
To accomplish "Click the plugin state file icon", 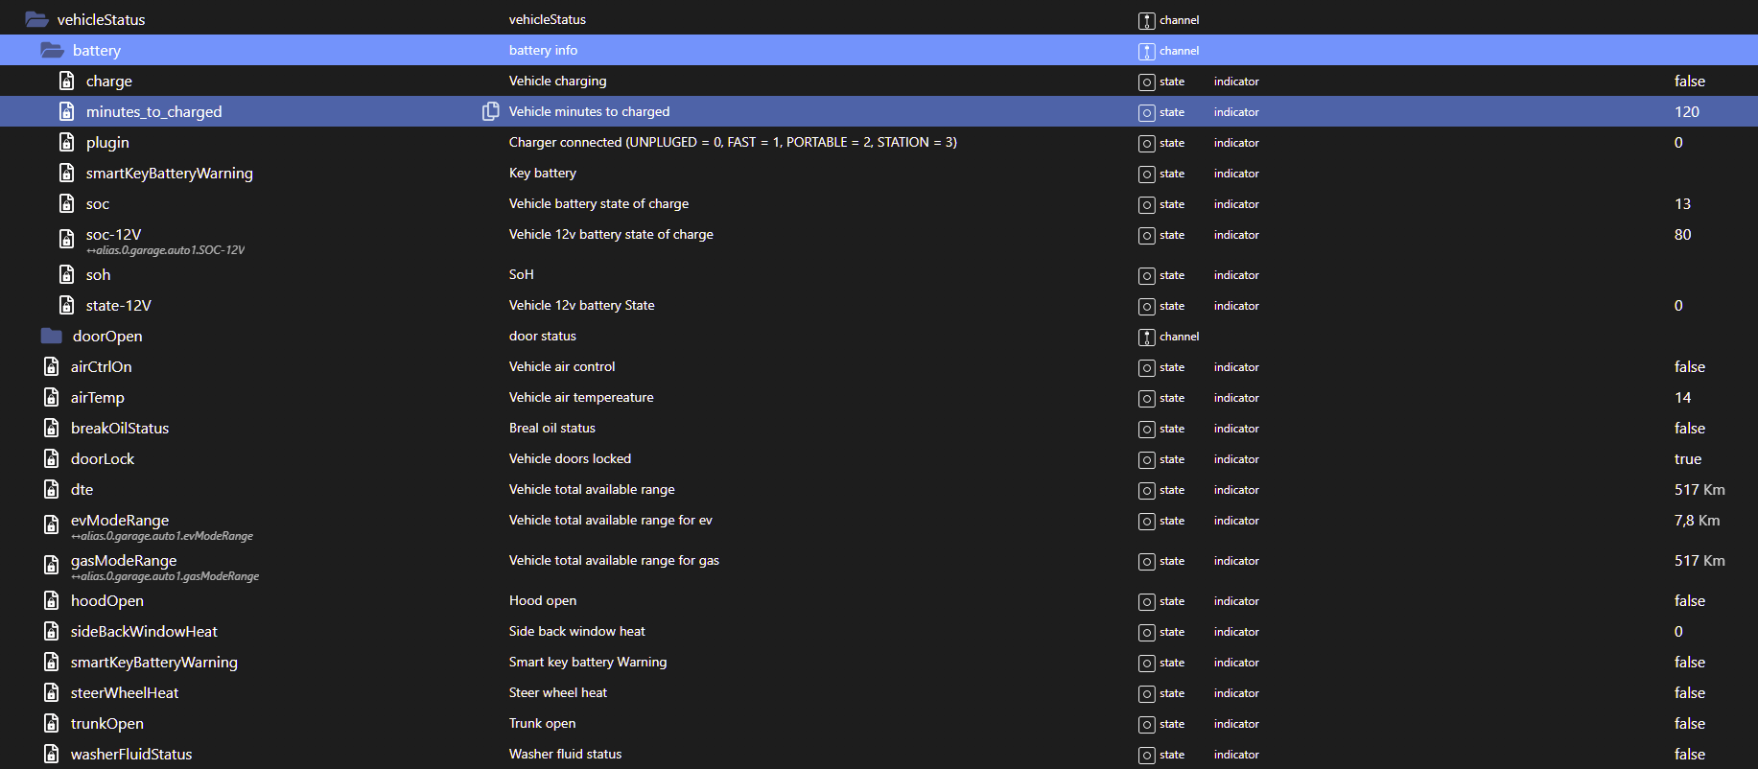I will tap(67, 142).
